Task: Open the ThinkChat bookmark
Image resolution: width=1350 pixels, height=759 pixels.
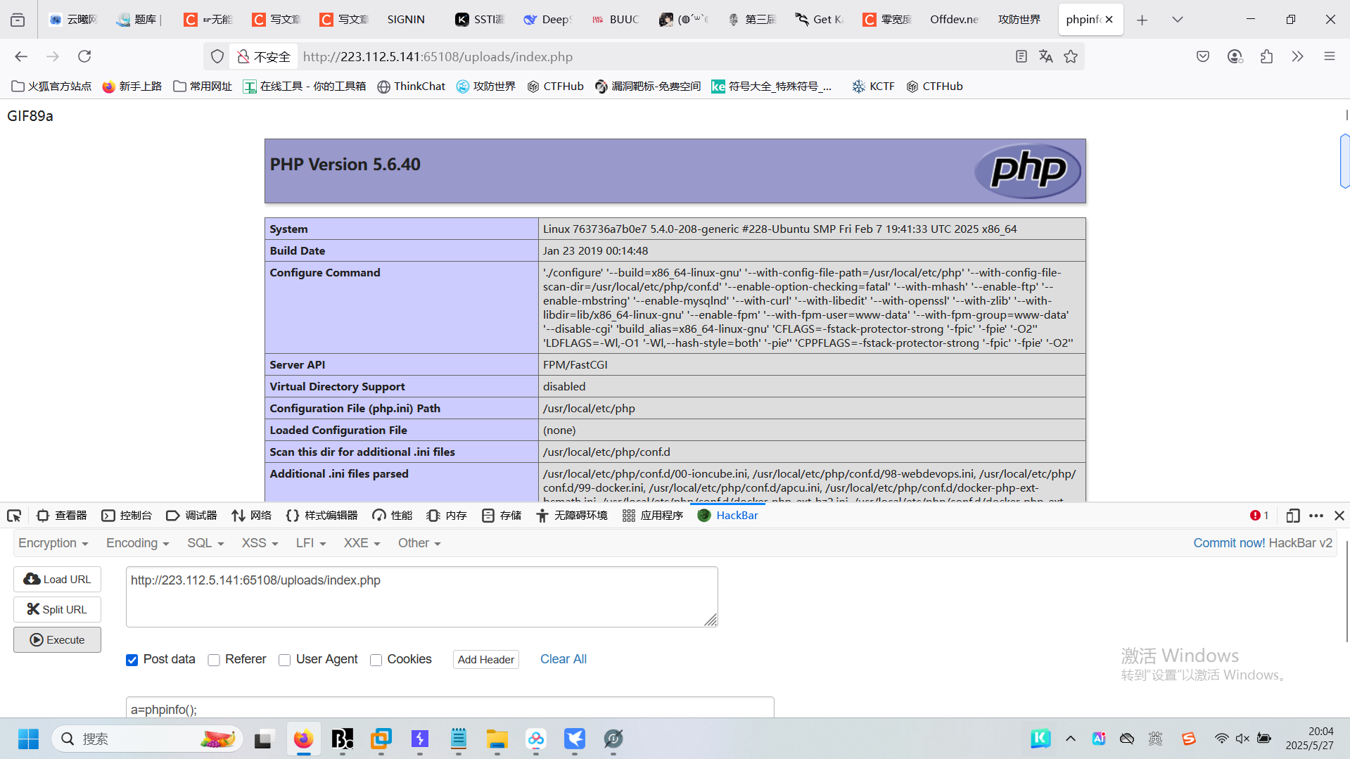Action: coord(412,87)
